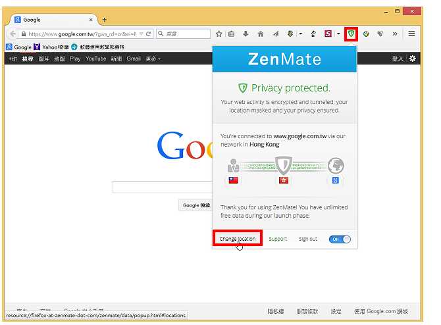Open Google settings gear icon

point(413,59)
